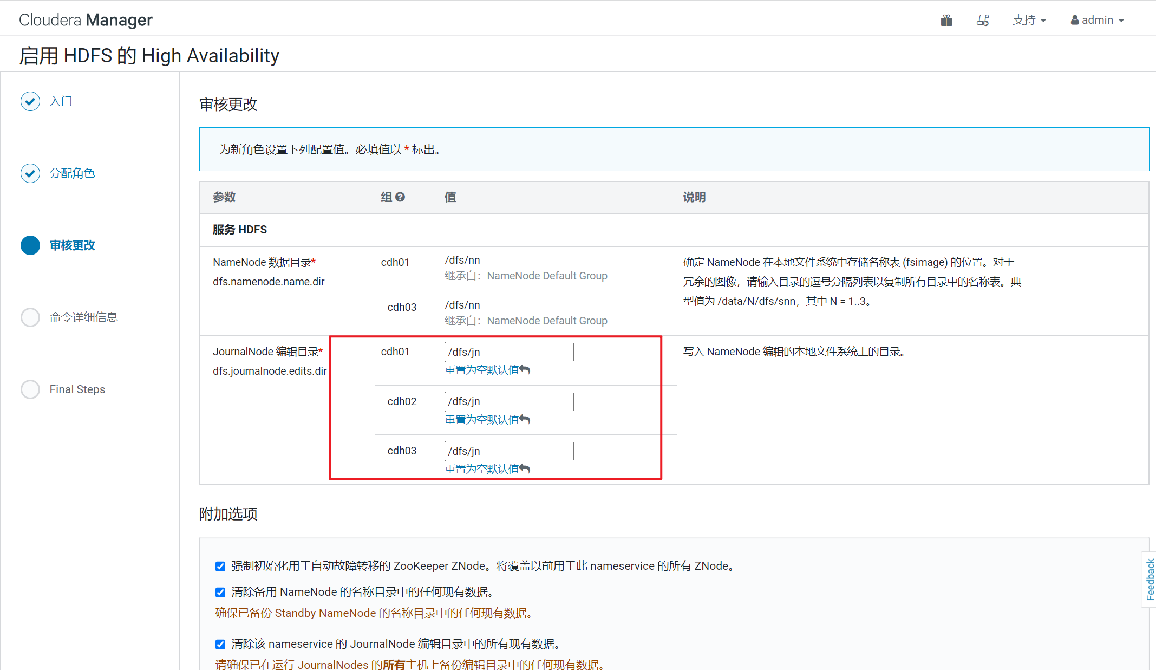Toggle force-initialize ZooKeeper ZNode checkbox
The height and width of the screenshot is (670, 1156).
[x=220, y=567]
